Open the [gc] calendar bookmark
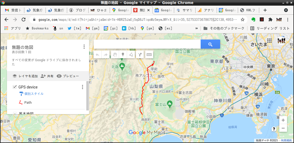Screen dimensions: 294x143 pyautogui.click(x=111, y=28)
